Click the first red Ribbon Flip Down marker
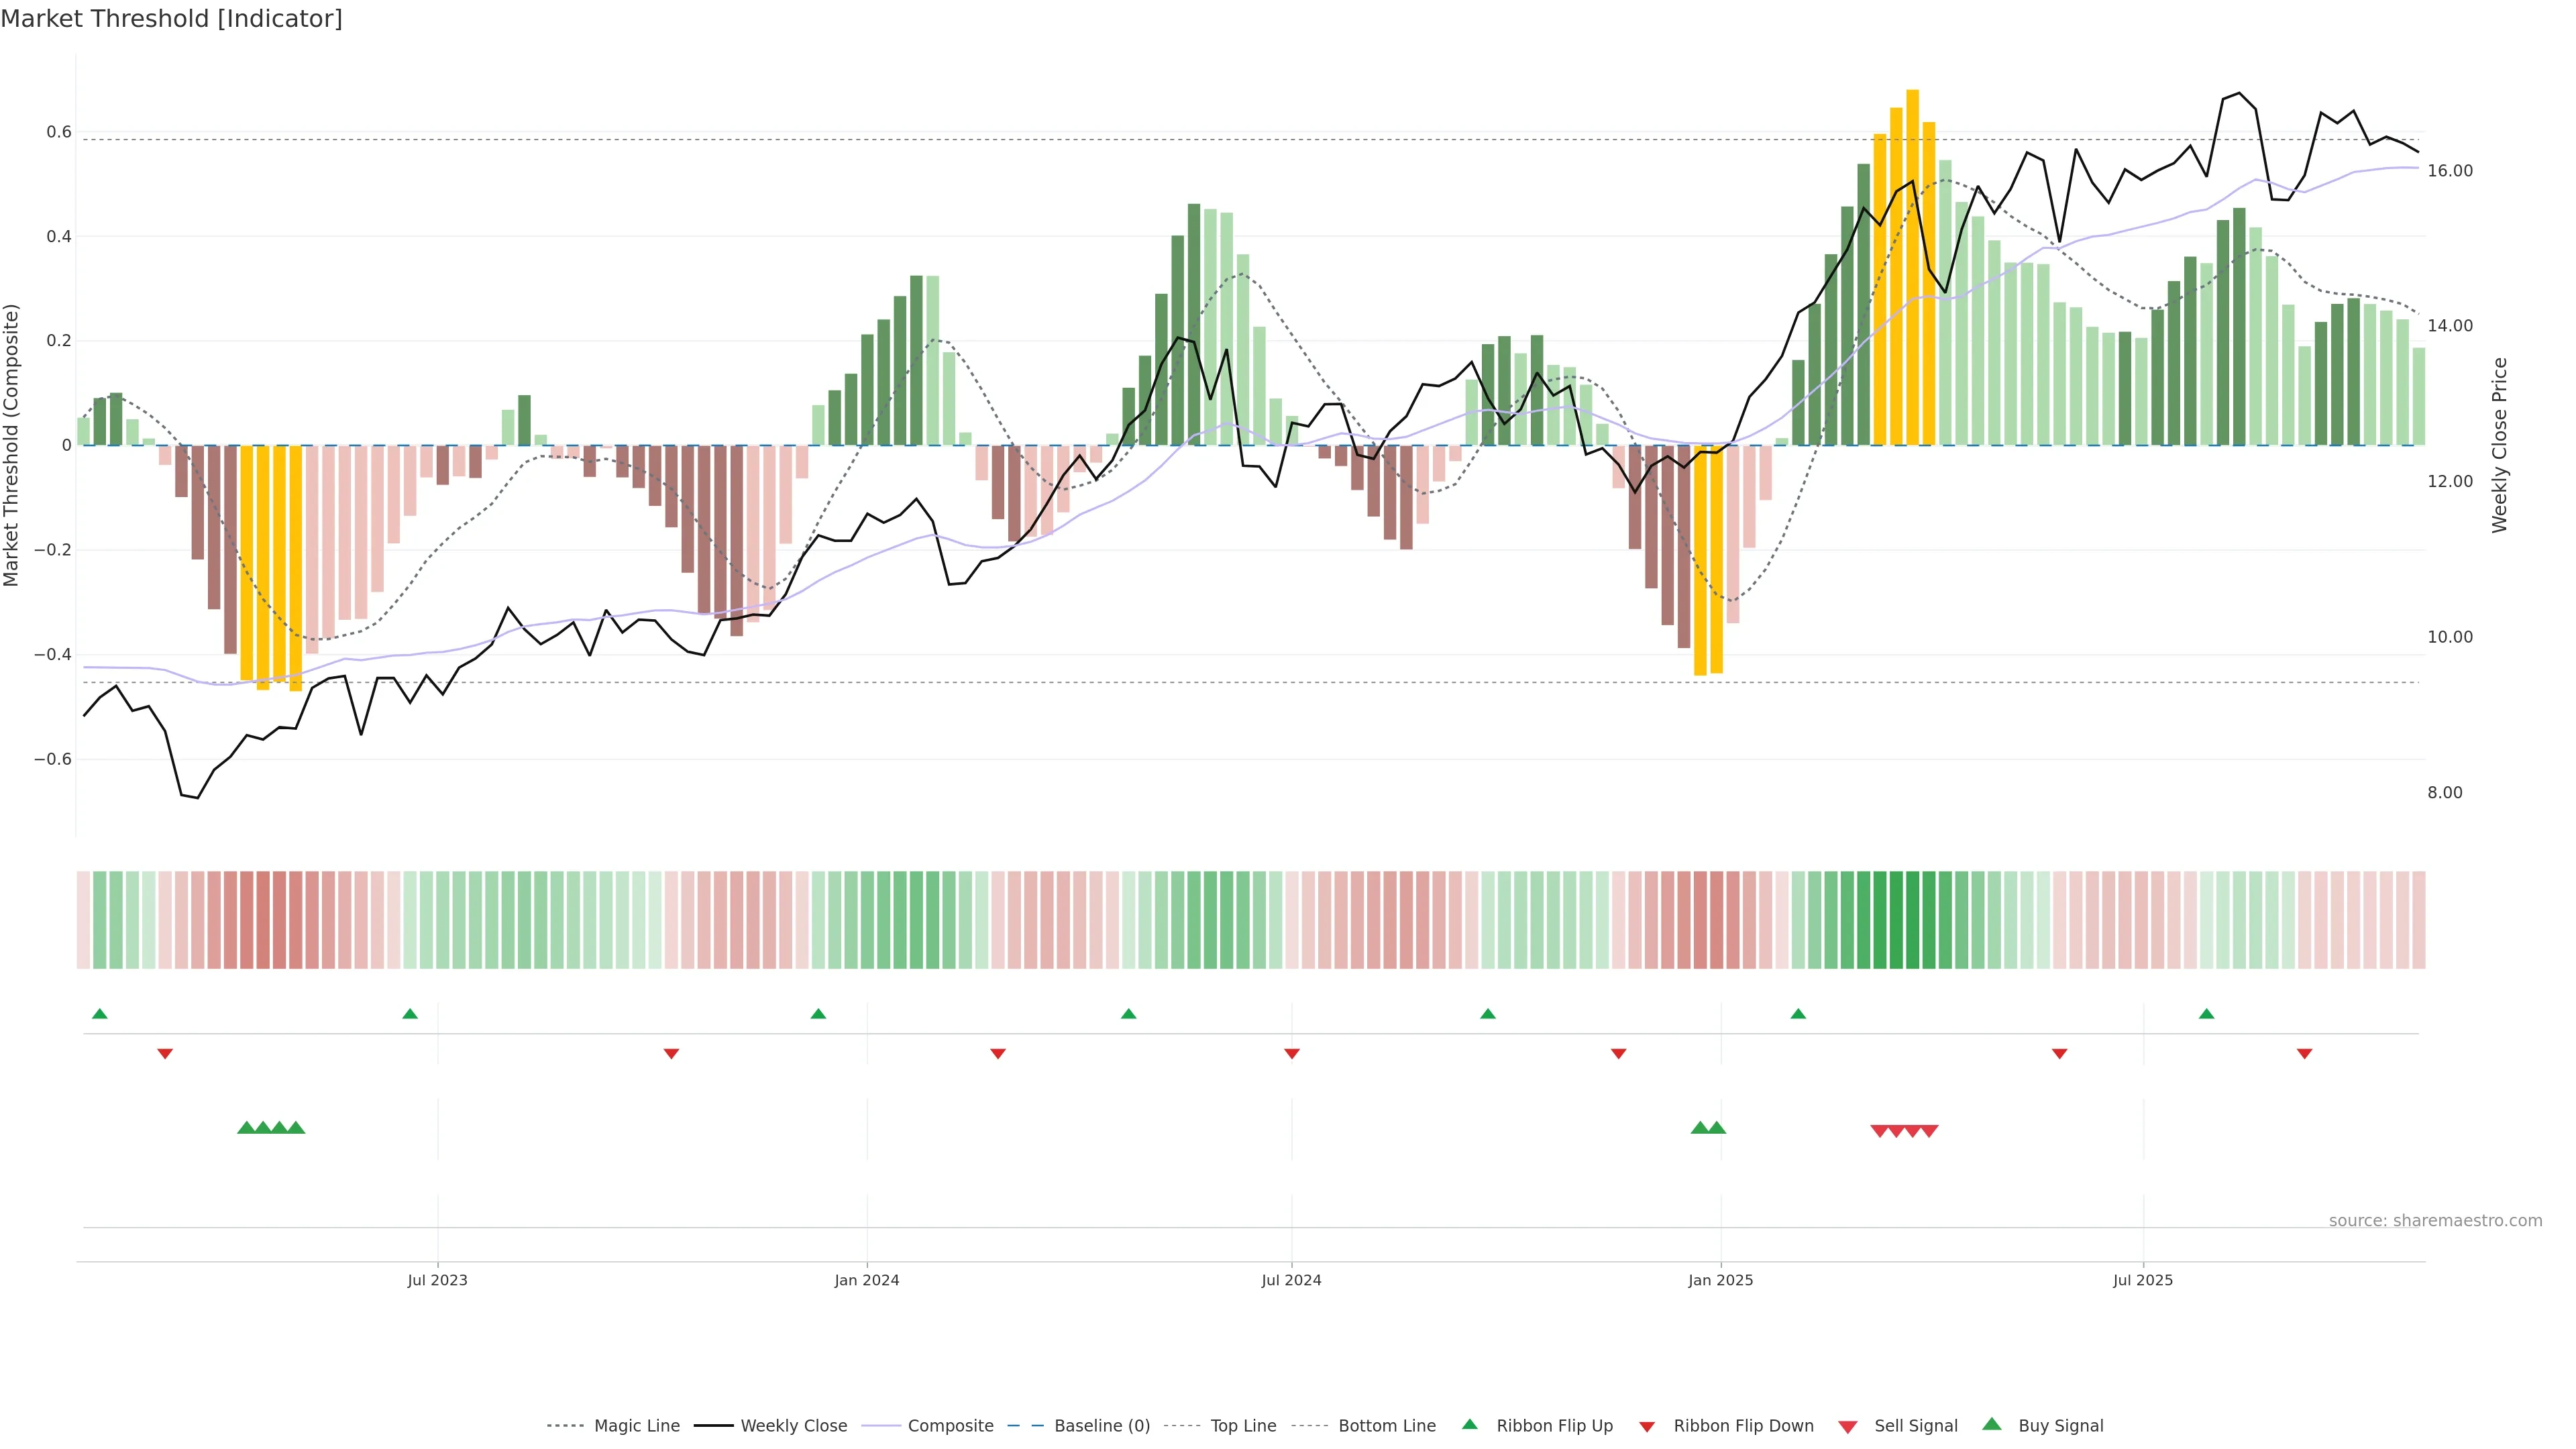The height and width of the screenshot is (1449, 2576). tap(165, 1054)
